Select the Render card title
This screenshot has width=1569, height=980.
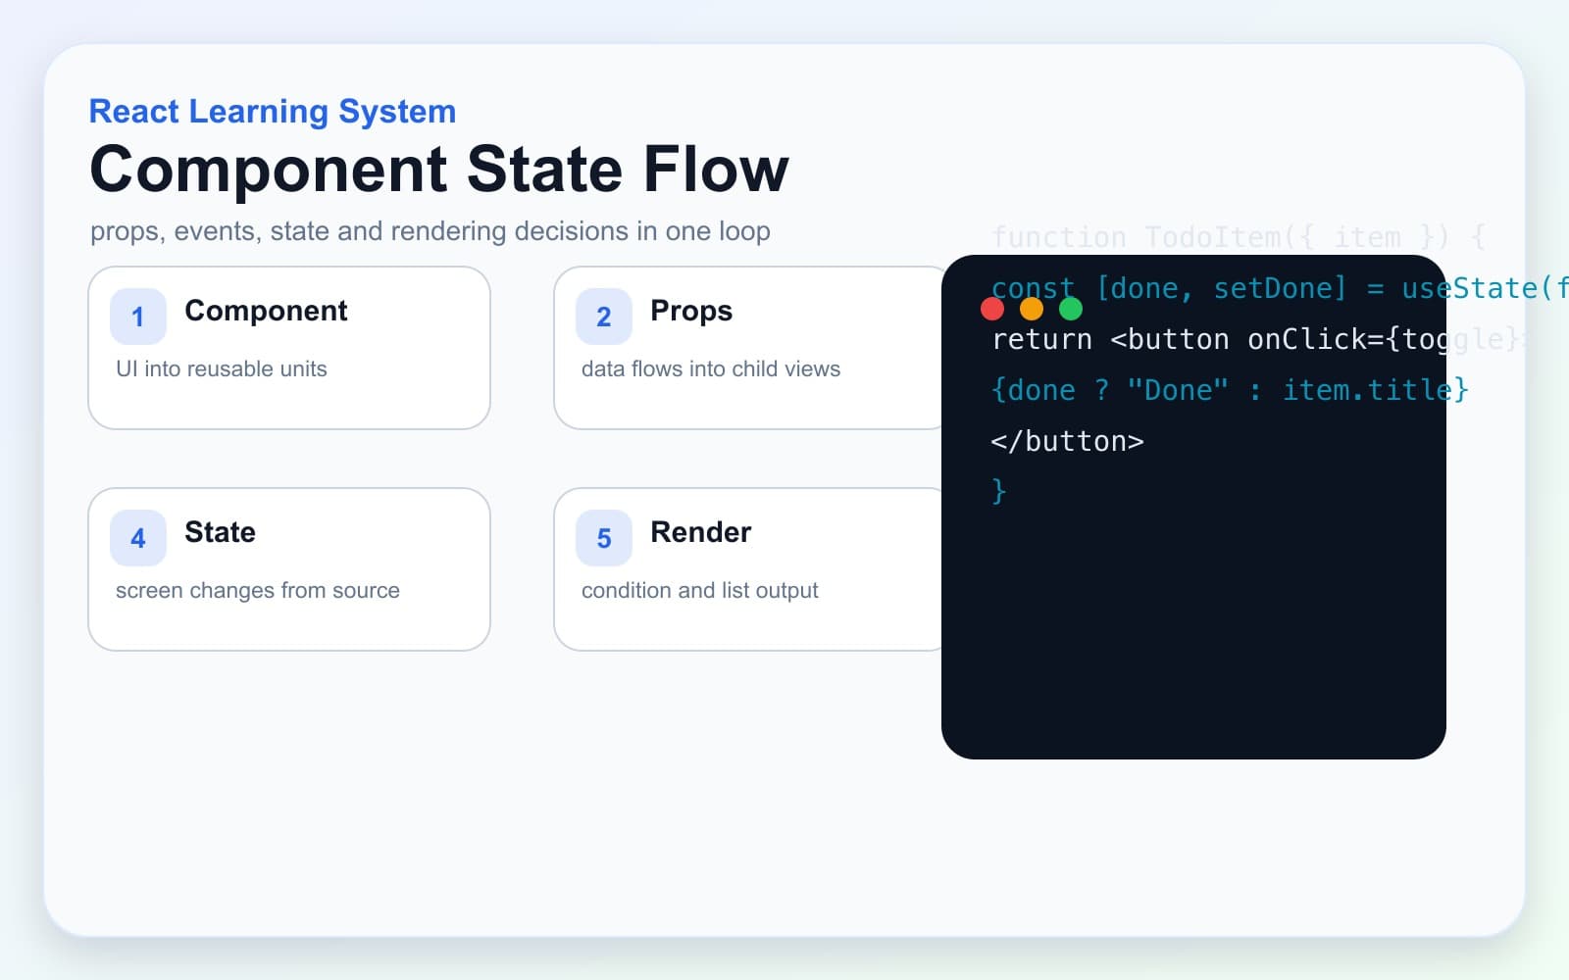tap(700, 532)
